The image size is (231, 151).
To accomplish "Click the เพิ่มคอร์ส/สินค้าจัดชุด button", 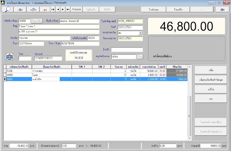I will [210, 80].
